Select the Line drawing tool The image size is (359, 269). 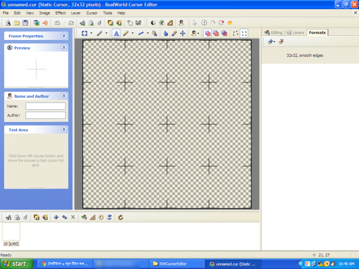point(141,33)
